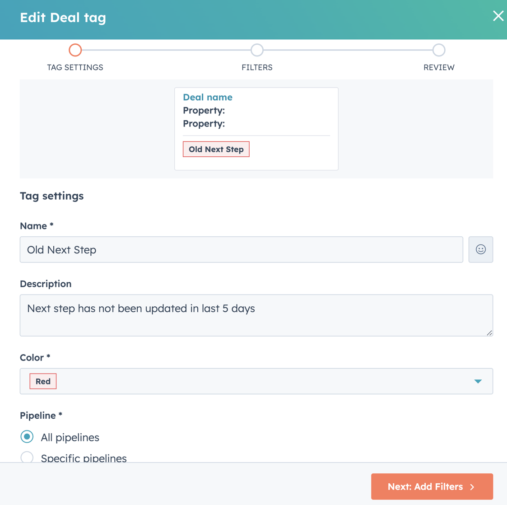
Task: Click inside the Name input field
Action: (x=241, y=249)
